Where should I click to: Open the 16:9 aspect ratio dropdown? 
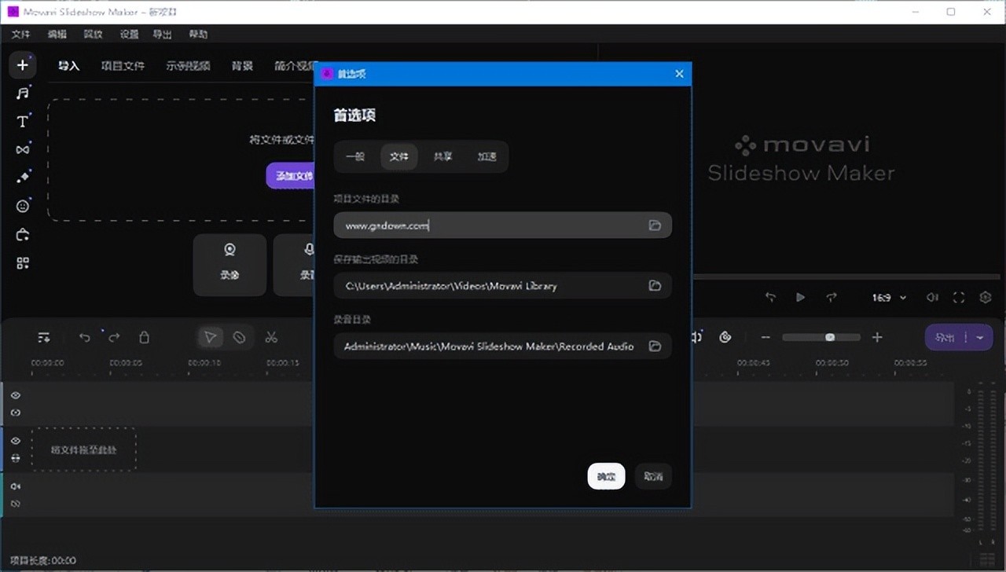889,298
